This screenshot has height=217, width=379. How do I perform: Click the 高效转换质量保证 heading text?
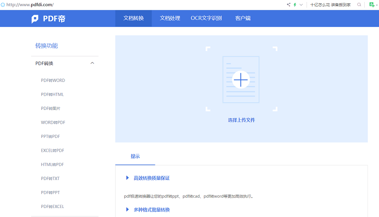[152, 178]
